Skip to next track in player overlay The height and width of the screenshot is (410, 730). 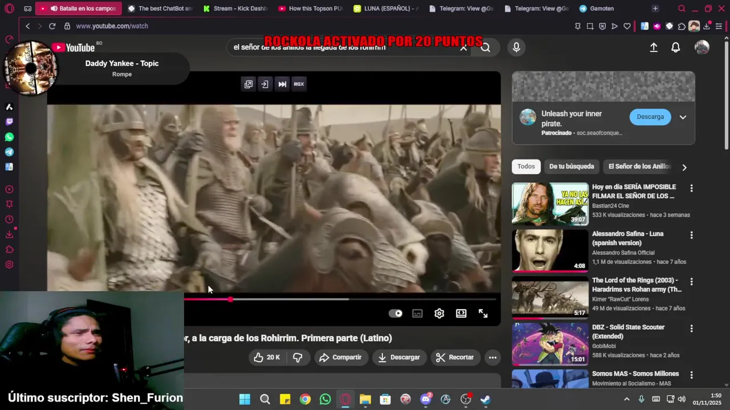click(x=282, y=84)
